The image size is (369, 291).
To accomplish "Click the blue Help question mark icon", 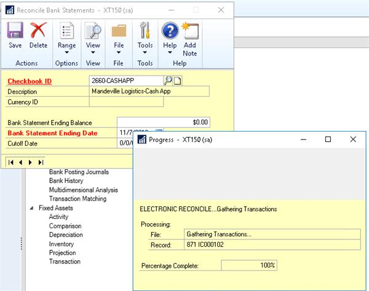I will point(170,30).
